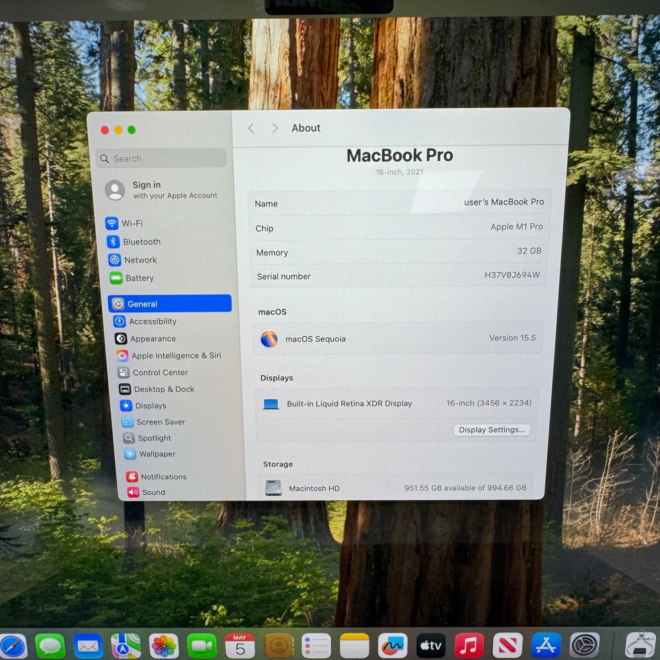Launch the Notes app from the Dock
This screenshot has height=660, width=660.
pyautogui.click(x=354, y=646)
